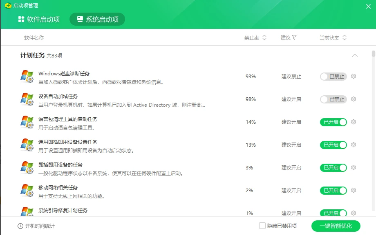Check the 隐藏已禁用项 checkbox
This screenshot has width=376, height=235.
click(262, 226)
